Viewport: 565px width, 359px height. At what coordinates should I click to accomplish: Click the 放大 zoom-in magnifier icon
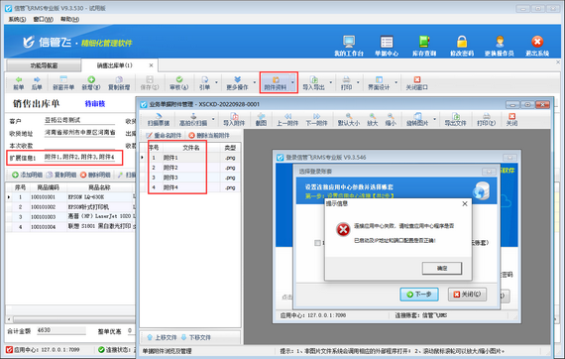coord(373,119)
